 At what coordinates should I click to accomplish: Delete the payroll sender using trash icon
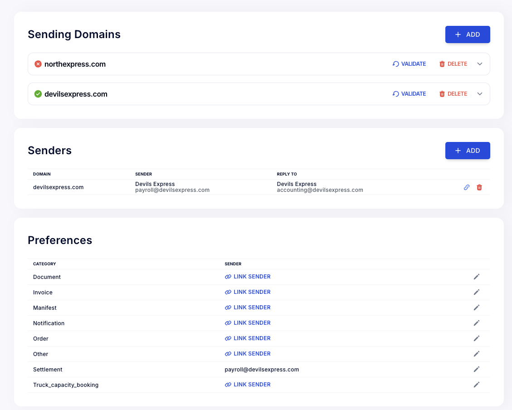(x=479, y=187)
